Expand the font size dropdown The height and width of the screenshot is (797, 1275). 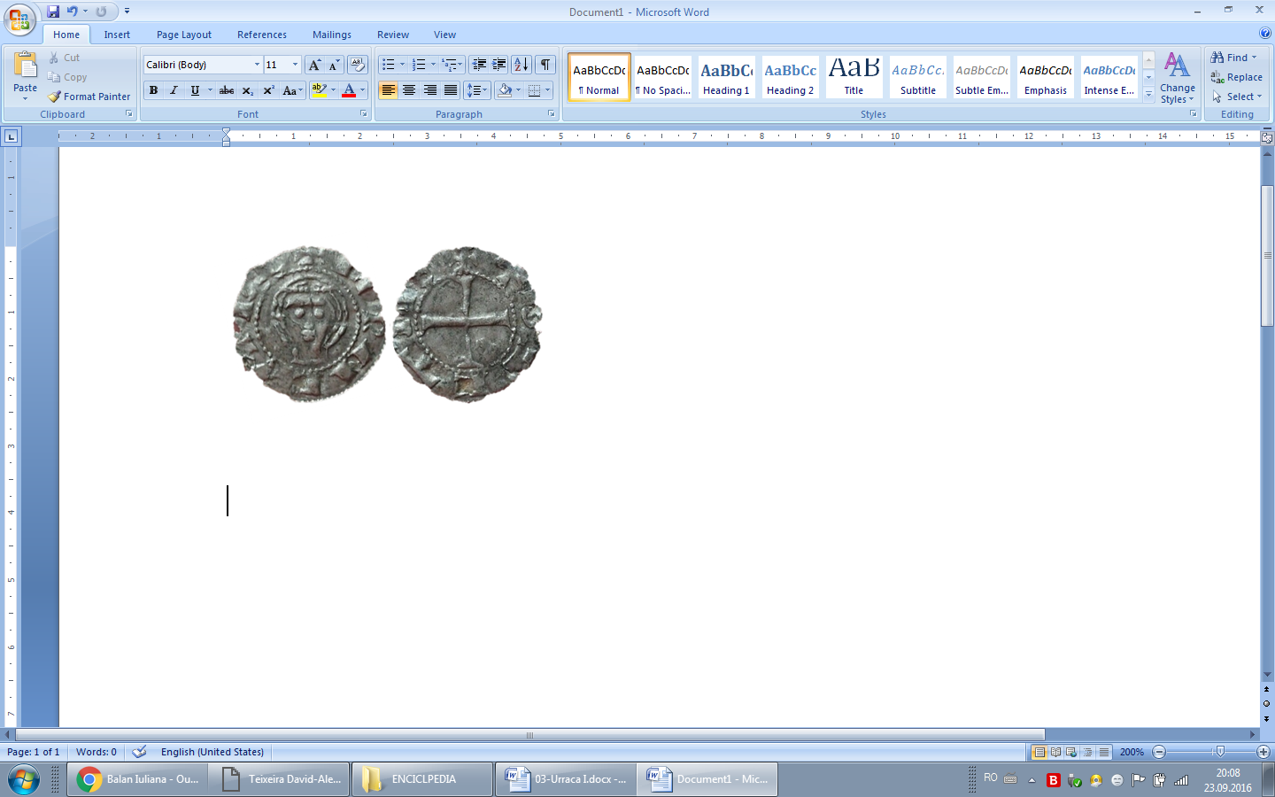295,65
